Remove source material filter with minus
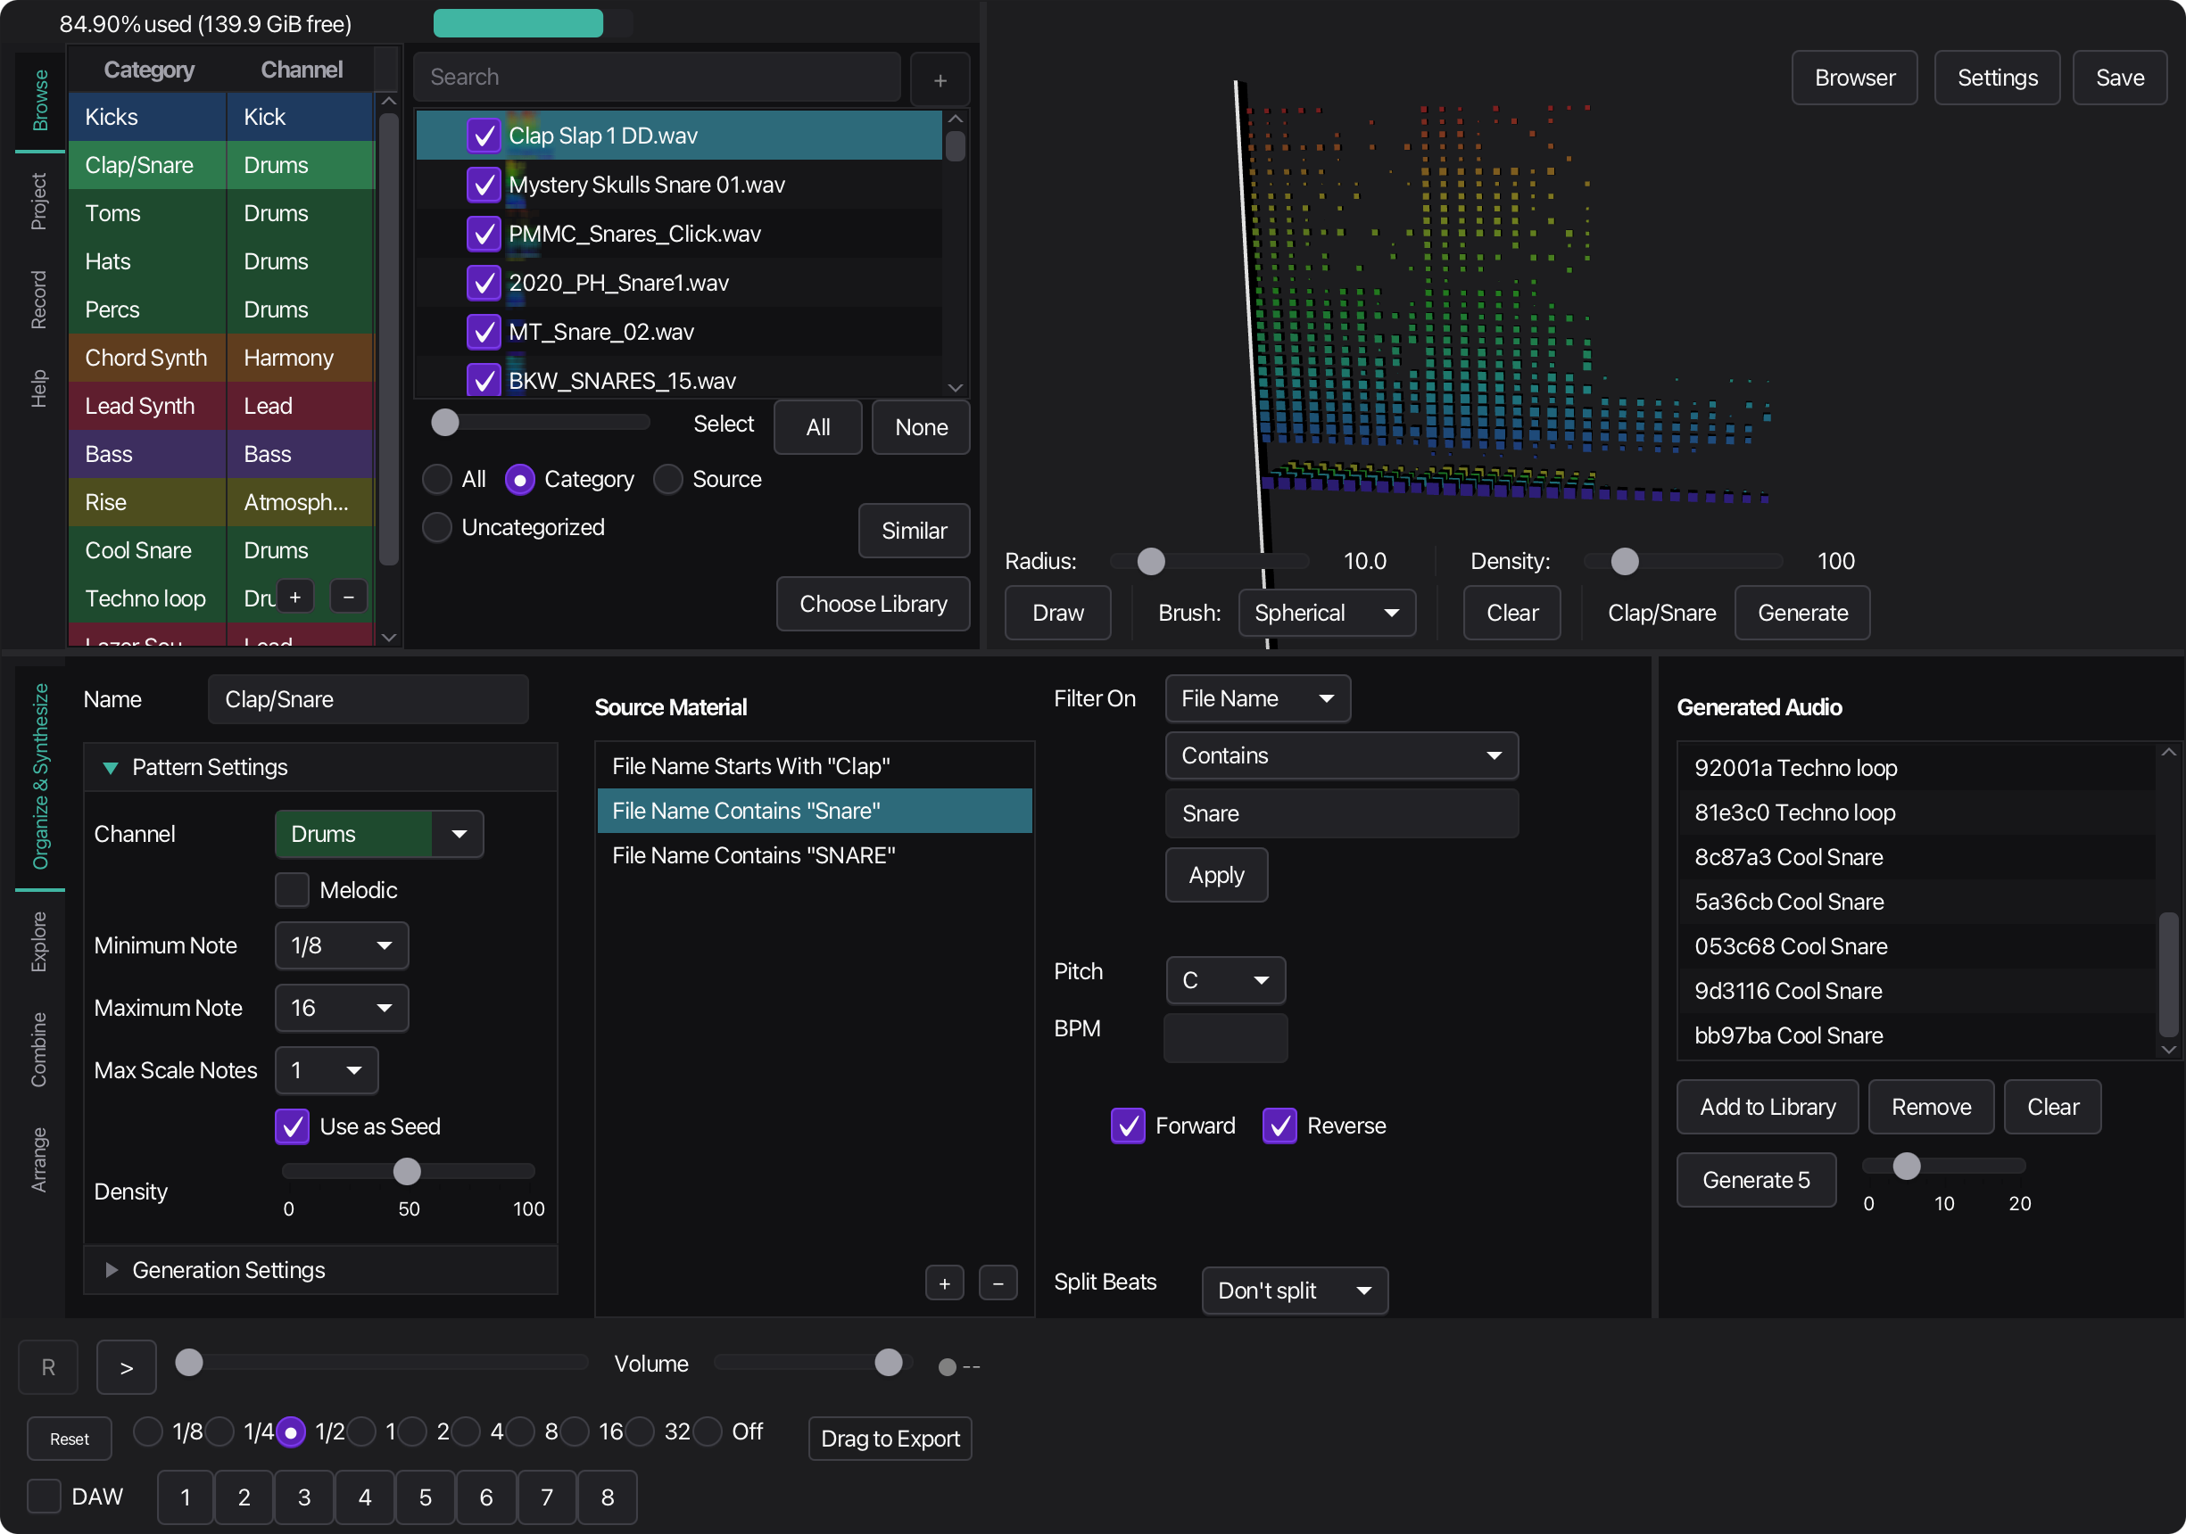2186x1534 pixels. pos(997,1282)
